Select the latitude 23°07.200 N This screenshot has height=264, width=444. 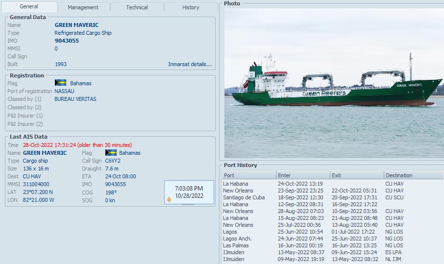point(38,192)
